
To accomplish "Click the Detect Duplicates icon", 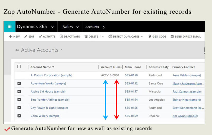I will 110,36.
